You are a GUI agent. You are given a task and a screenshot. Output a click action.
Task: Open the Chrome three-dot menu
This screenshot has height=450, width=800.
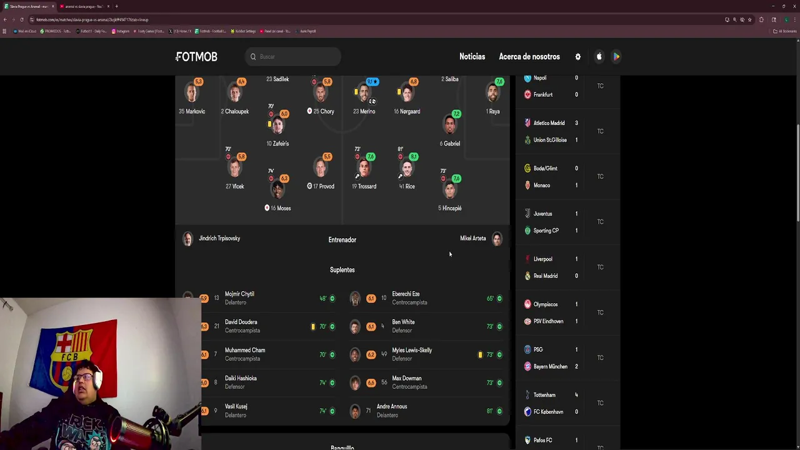pos(795,19)
